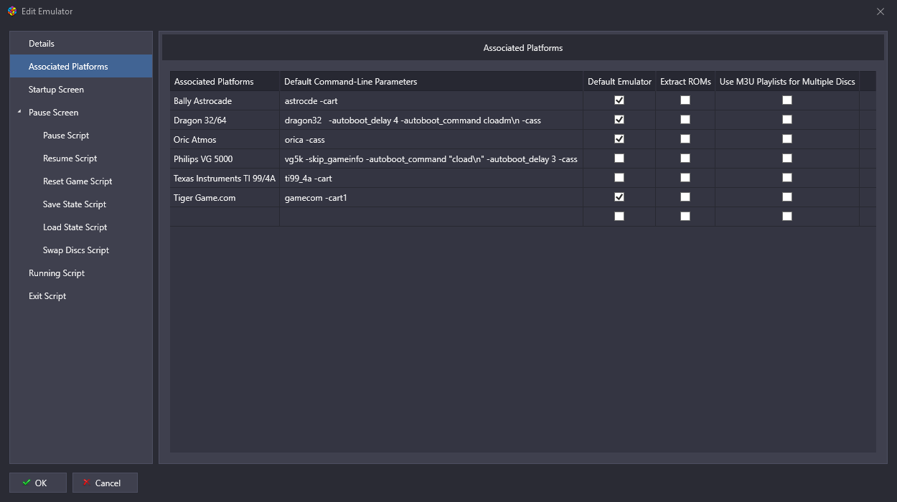Enable M3U Playlists for Texas Instruments TI 99/4A

click(787, 178)
